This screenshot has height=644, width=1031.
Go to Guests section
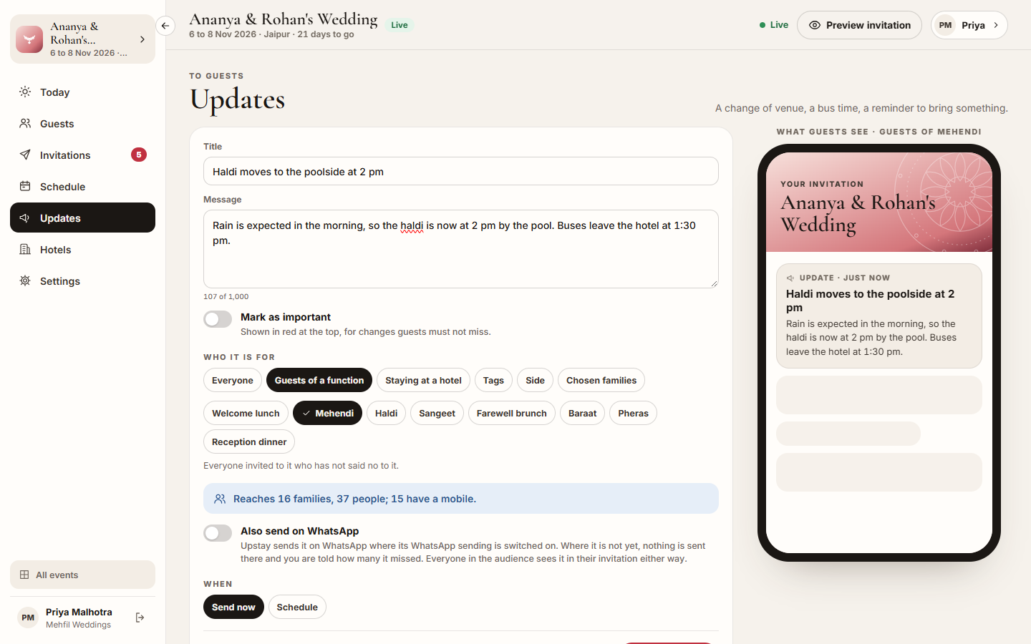click(x=82, y=123)
